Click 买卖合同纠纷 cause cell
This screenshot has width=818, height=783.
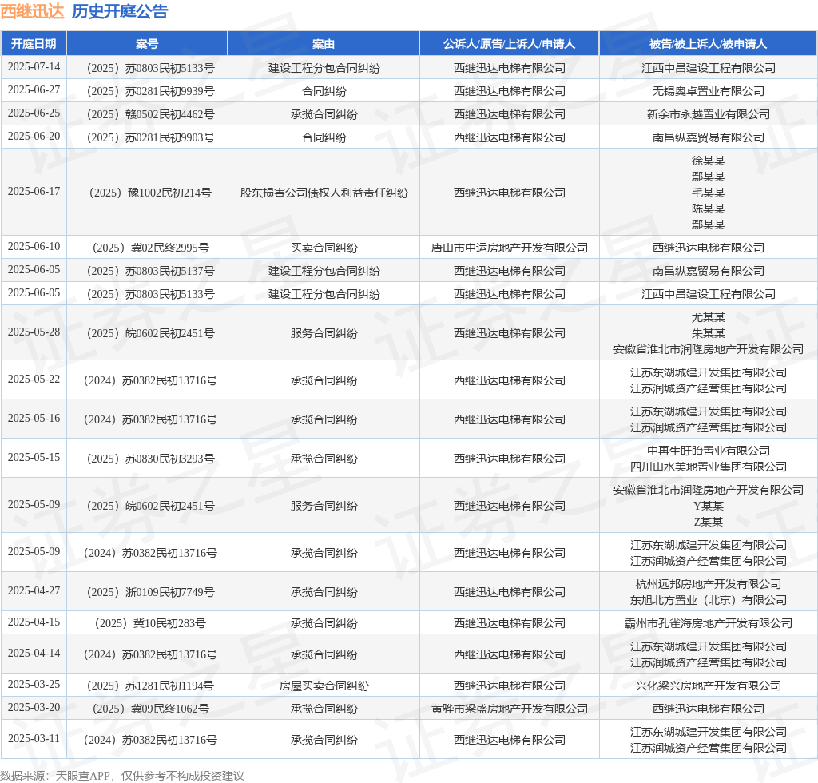click(324, 248)
